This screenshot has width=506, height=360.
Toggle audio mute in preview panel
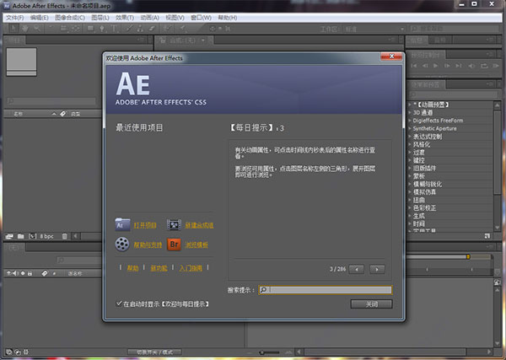coord(471,66)
